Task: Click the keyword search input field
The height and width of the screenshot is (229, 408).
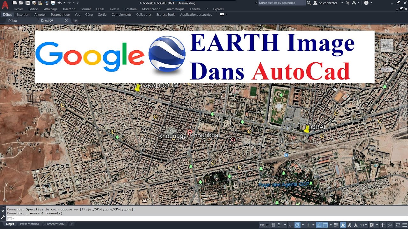Action: [x=281, y=3]
